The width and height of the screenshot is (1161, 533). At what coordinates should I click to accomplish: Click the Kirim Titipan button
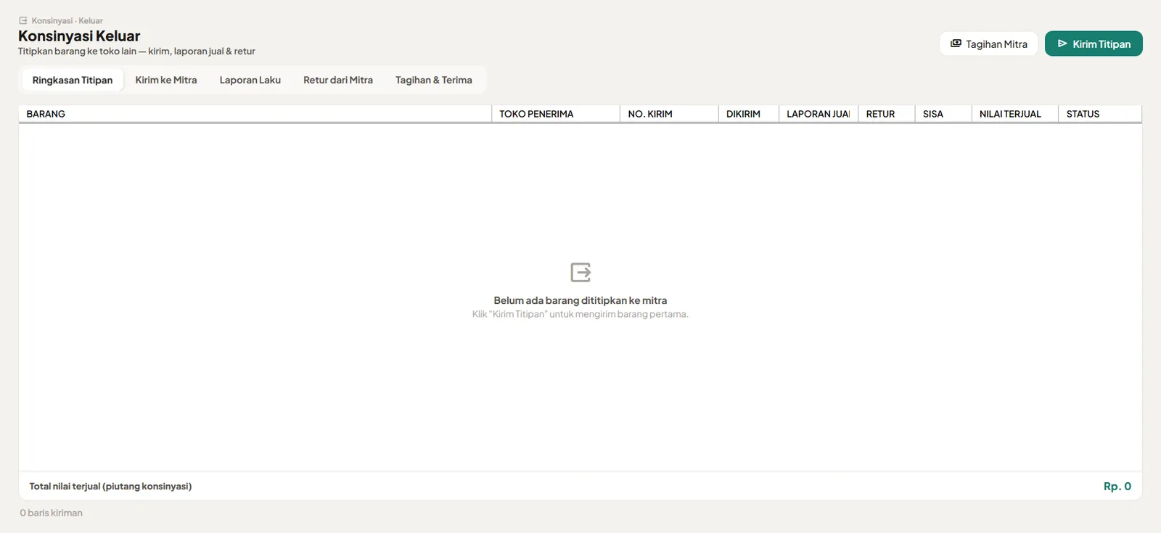tap(1094, 44)
